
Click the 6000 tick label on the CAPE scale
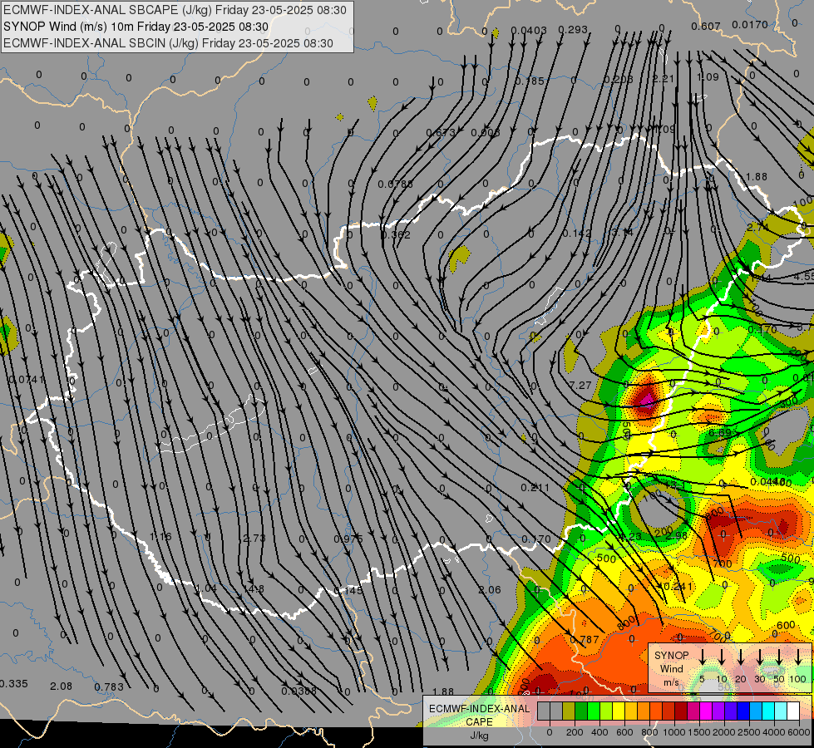[800, 732]
